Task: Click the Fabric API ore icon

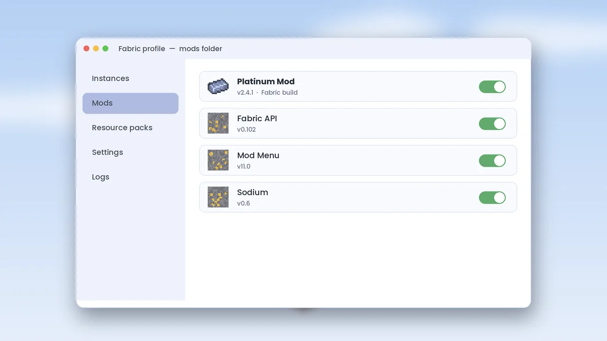Action: point(218,123)
